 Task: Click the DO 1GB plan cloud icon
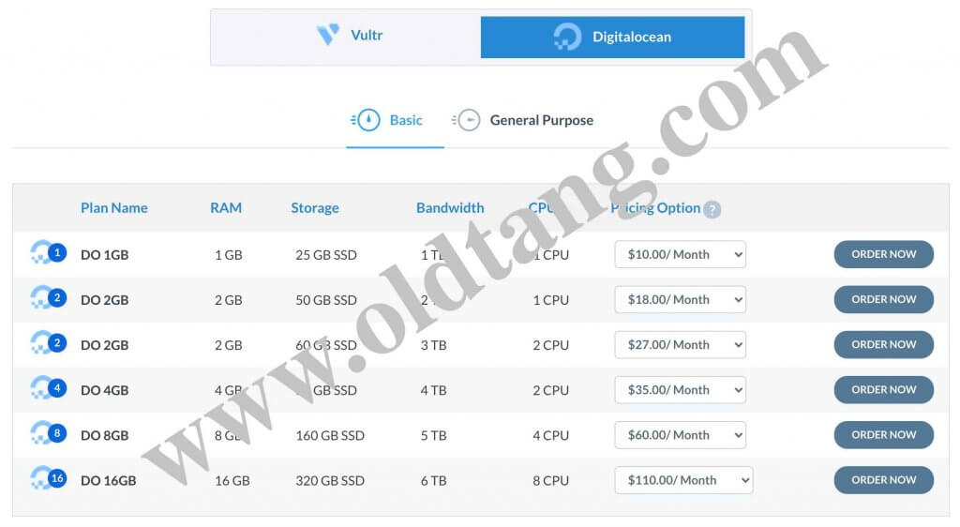pos(47,253)
